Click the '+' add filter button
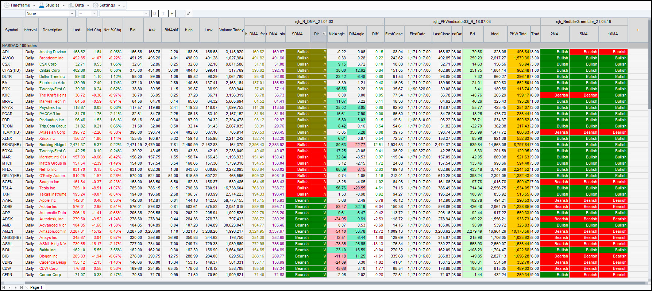Image resolution: width=652 pixels, height=291 pixels. (x=172, y=13)
